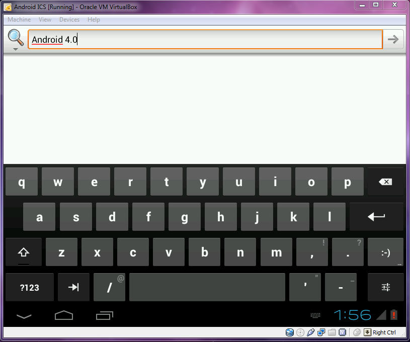Tap the s key
410x342 pixels.
click(76, 217)
